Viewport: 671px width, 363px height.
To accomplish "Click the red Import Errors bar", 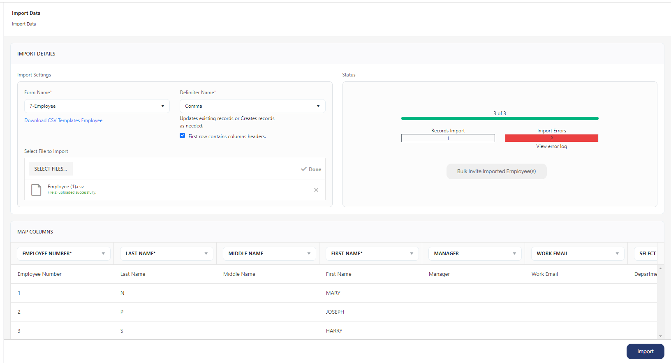I will click(x=551, y=138).
